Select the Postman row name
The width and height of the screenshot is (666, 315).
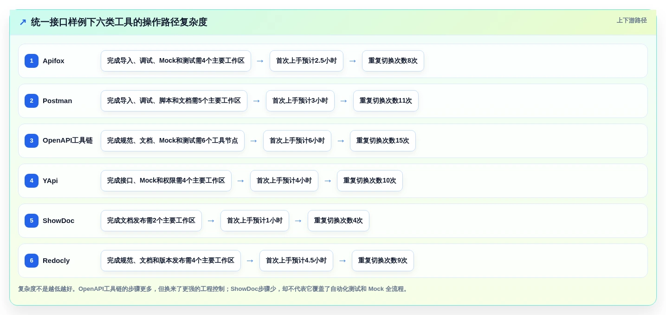pos(57,101)
